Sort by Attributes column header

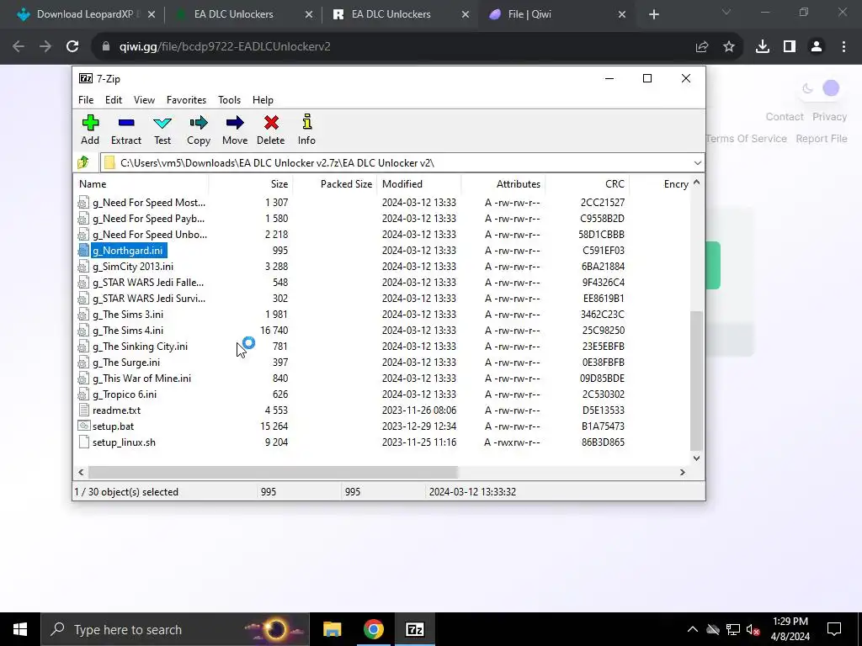coord(503,184)
